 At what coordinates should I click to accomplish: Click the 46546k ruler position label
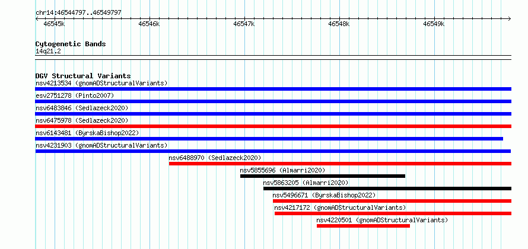click(149, 24)
